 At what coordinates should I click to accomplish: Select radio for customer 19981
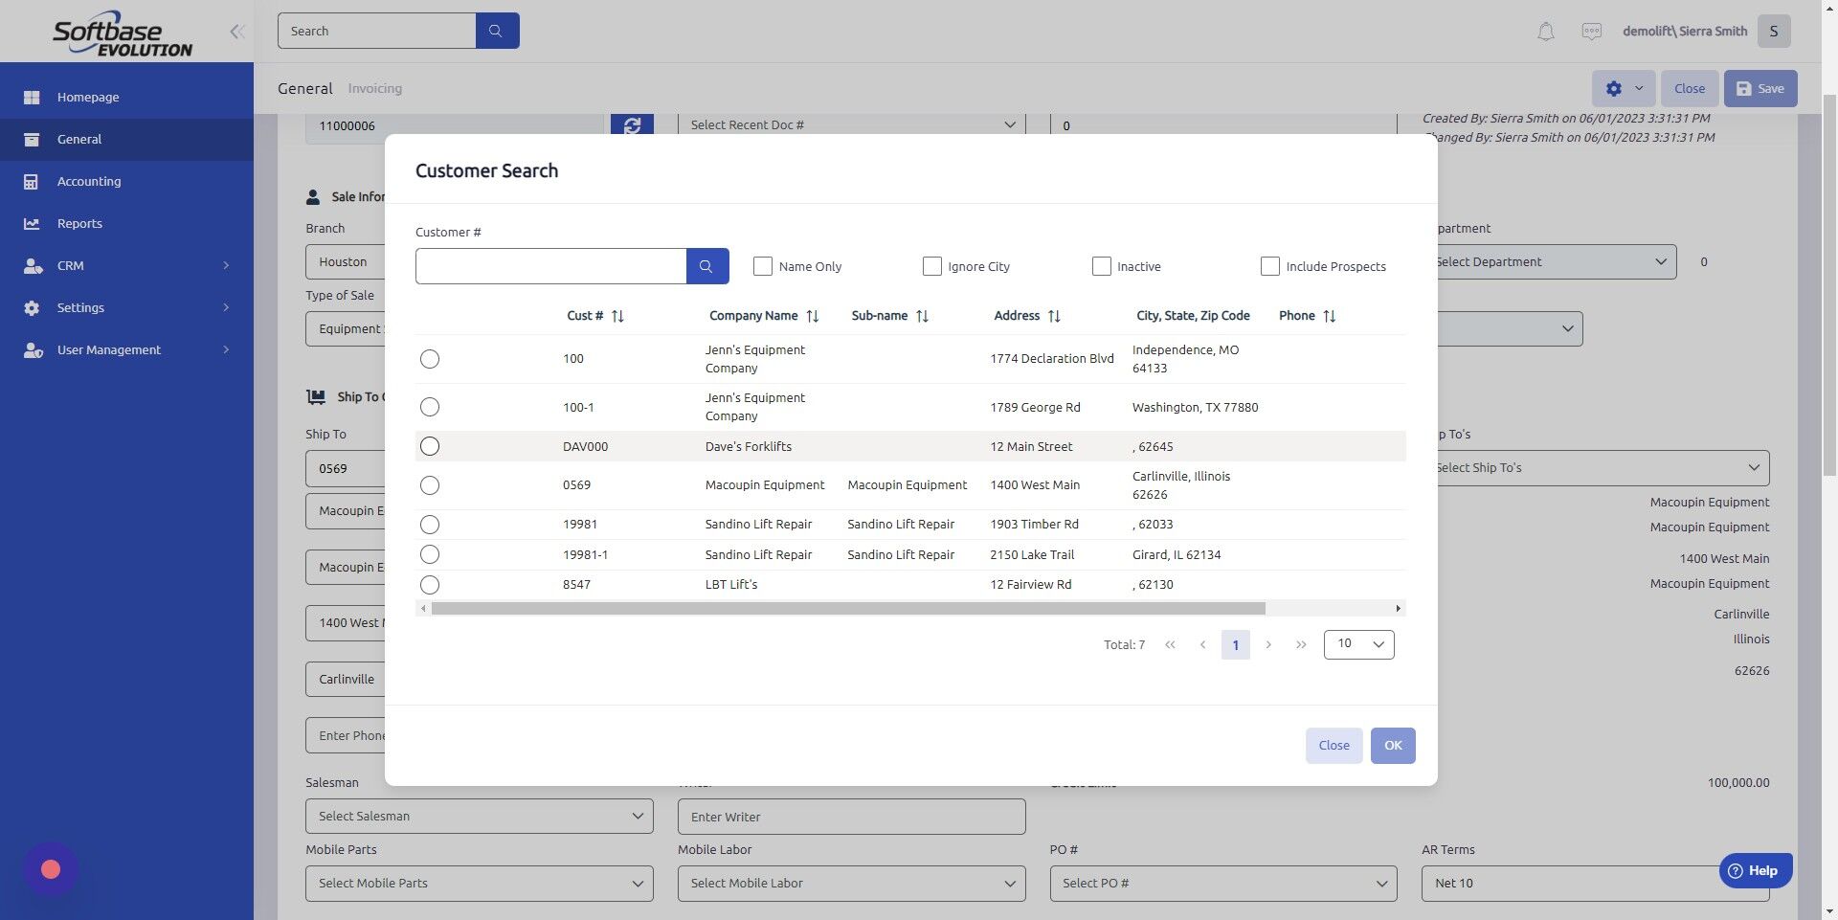pyautogui.click(x=430, y=525)
